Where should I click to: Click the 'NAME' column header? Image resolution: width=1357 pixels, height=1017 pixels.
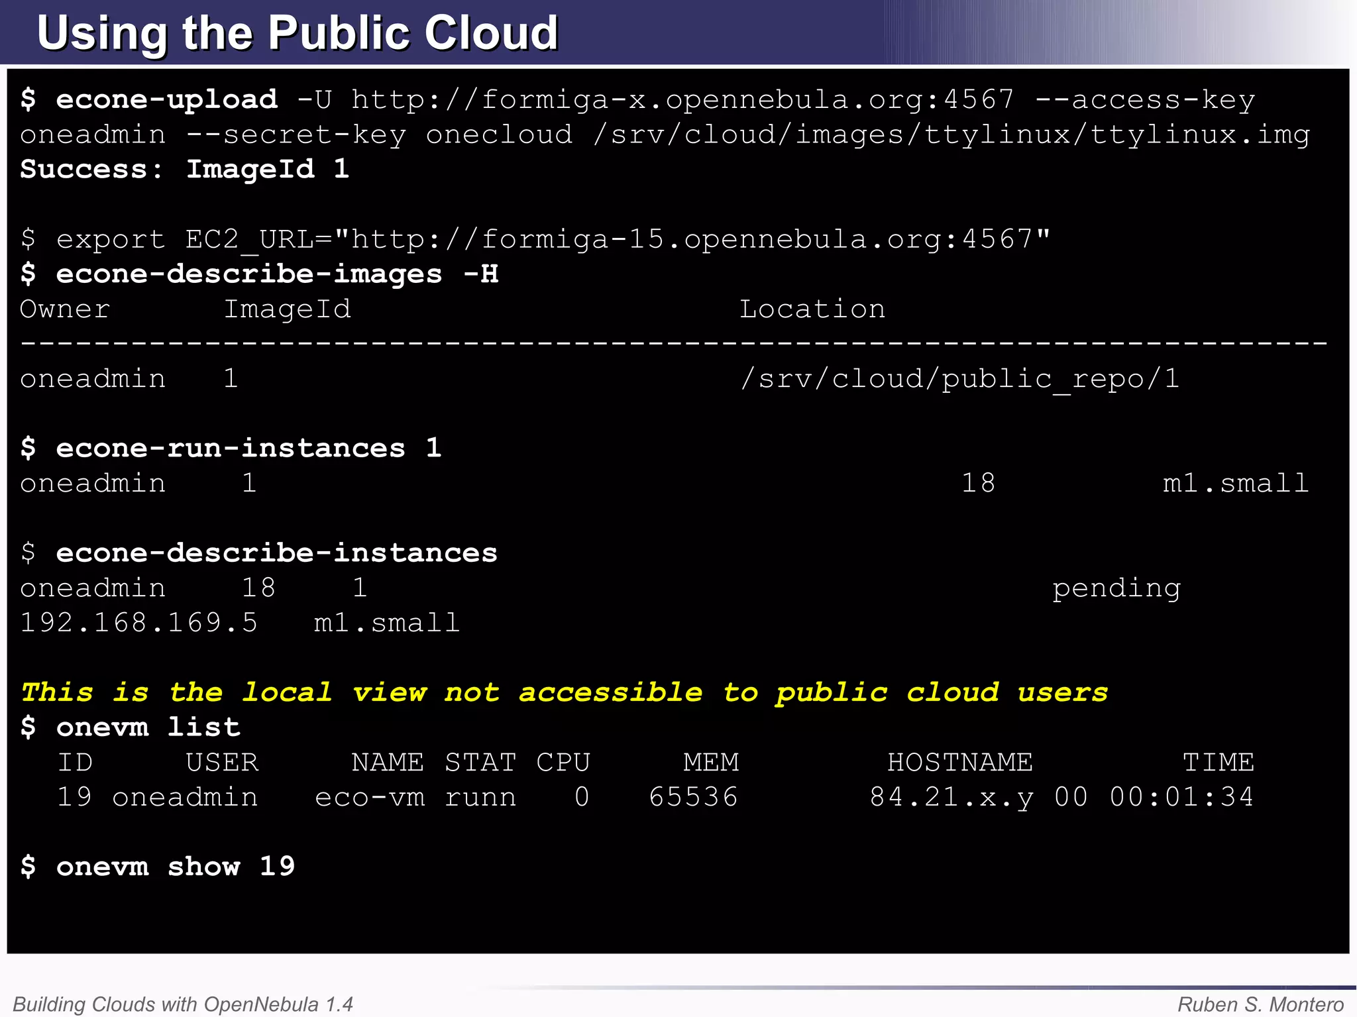(x=388, y=762)
